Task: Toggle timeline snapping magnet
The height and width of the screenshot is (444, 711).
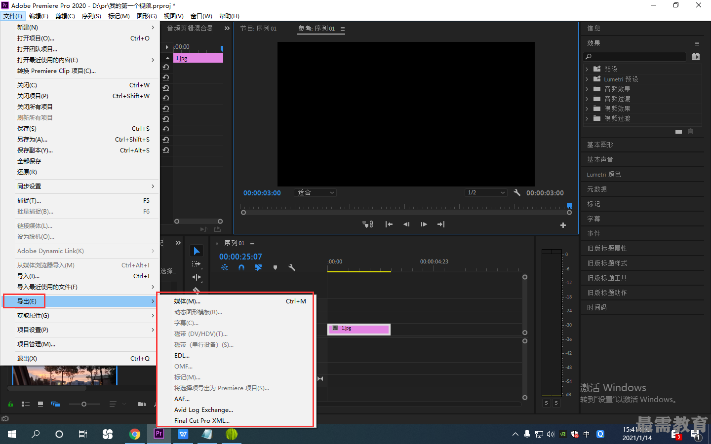Action: pyautogui.click(x=241, y=267)
